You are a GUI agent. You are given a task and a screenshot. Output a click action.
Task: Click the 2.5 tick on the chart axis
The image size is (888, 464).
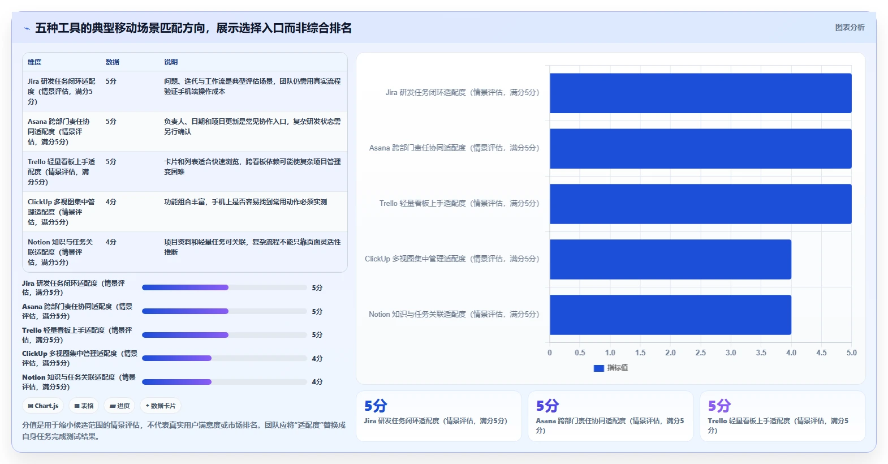(x=701, y=353)
